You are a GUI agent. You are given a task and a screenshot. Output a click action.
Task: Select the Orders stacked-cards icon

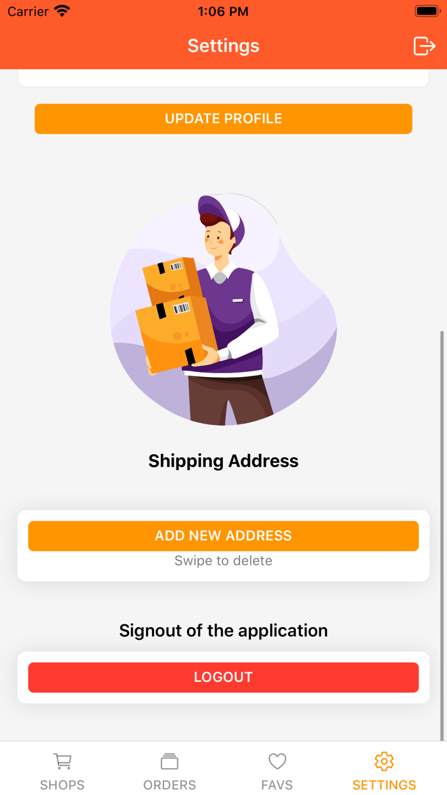[x=170, y=761]
